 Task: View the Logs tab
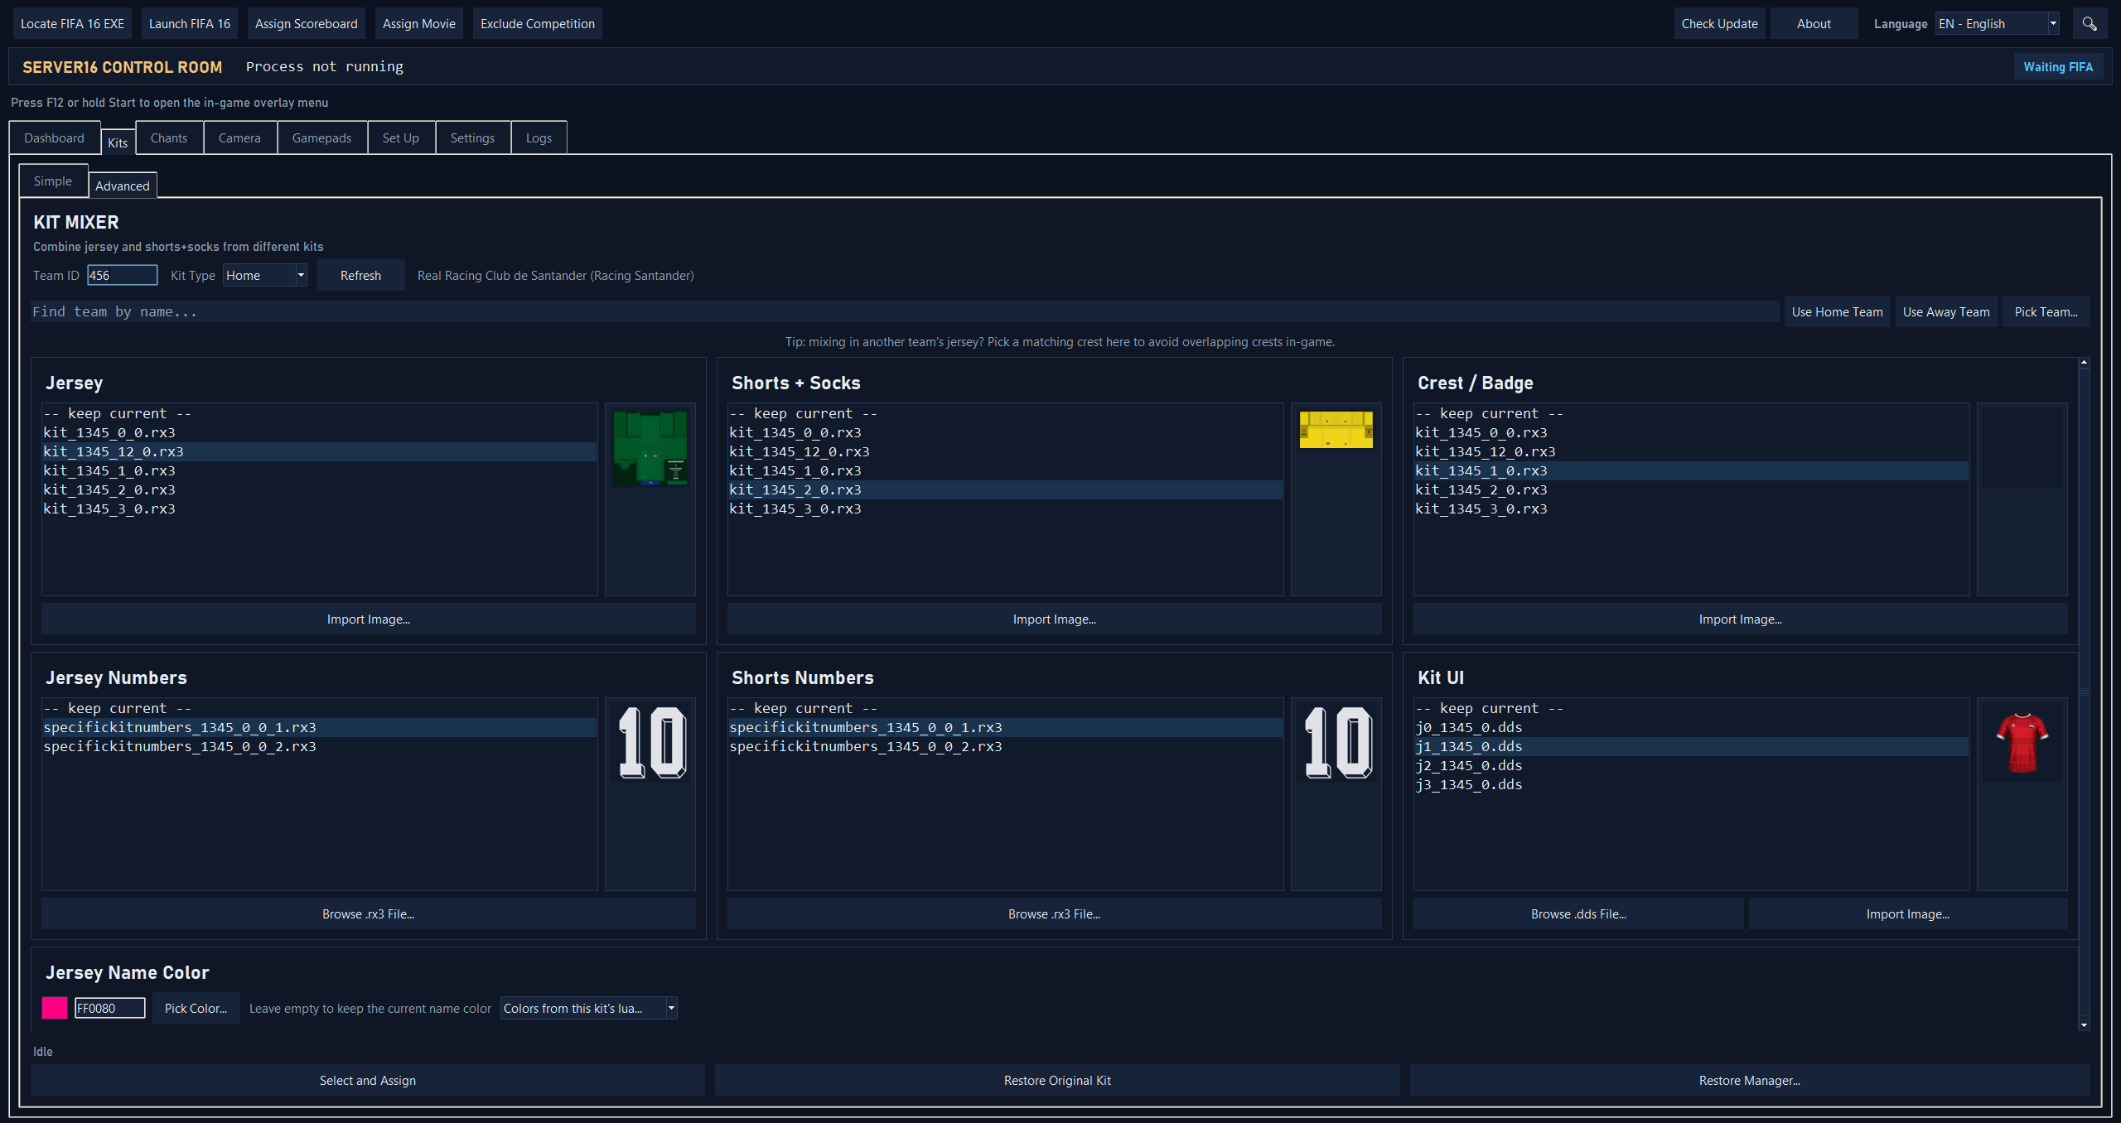click(x=539, y=137)
